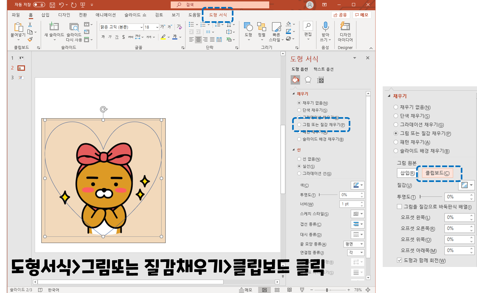The image size is (477, 293).
Task: Collapse the 채우기 section in pane
Action: (293, 94)
